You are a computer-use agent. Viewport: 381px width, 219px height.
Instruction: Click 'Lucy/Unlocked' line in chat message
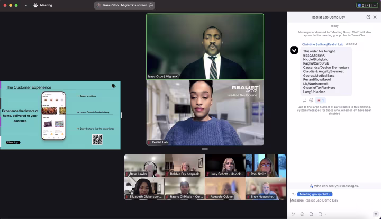click(x=314, y=92)
